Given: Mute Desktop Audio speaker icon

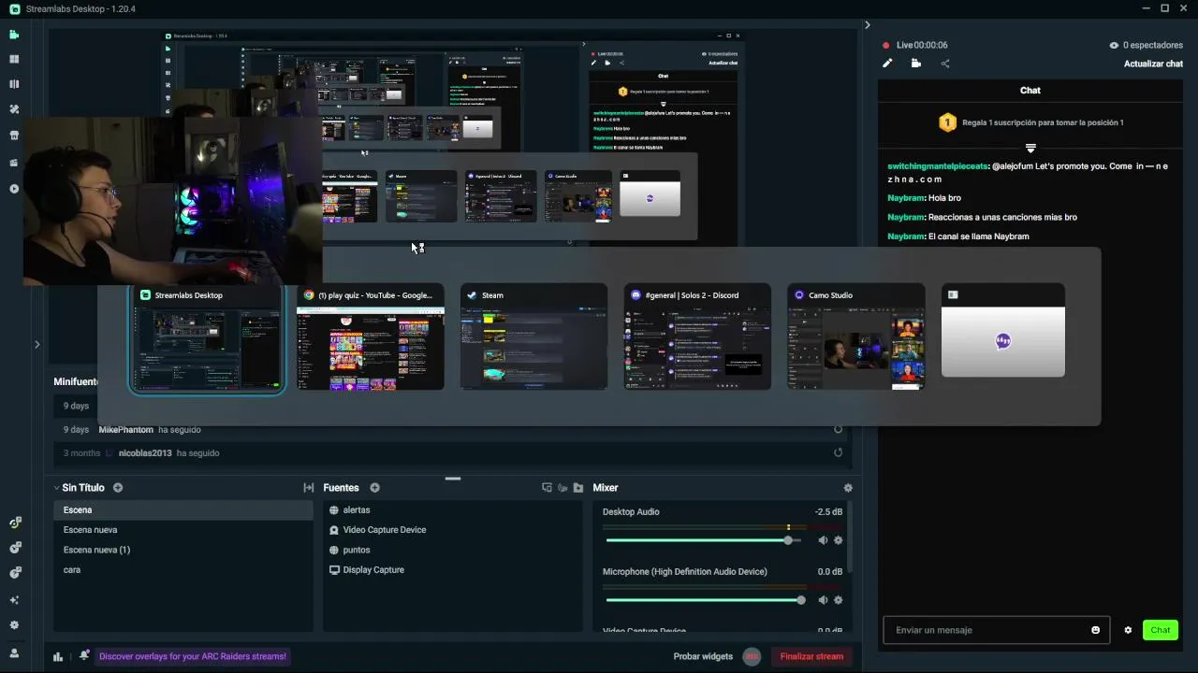Looking at the screenshot, I should [x=823, y=540].
